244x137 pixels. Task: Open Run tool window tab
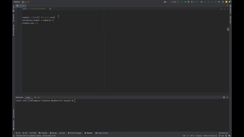pyautogui.click(x=25, y=133)
